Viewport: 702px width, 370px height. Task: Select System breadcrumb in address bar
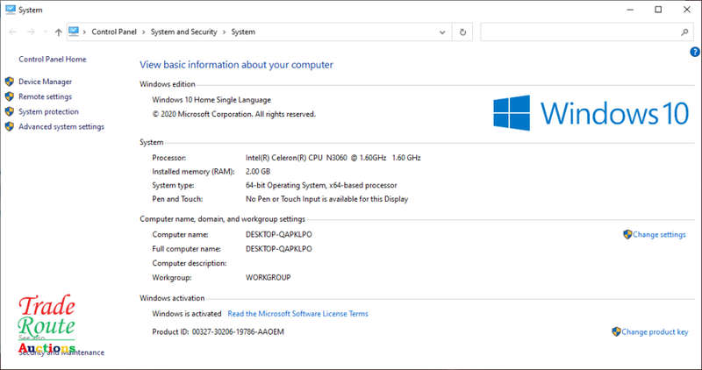(x=243, y=32)
